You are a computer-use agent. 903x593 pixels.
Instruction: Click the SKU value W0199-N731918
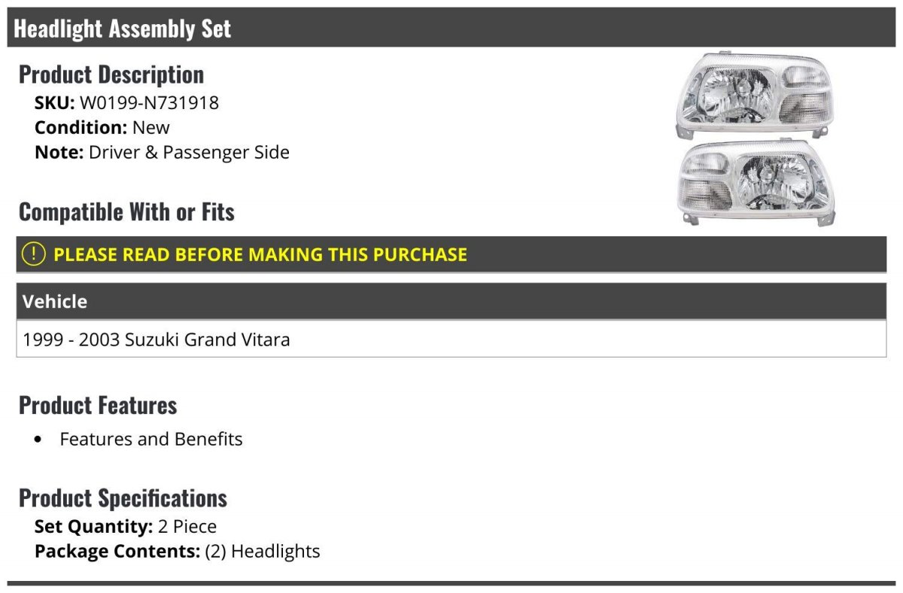(149, 102)
